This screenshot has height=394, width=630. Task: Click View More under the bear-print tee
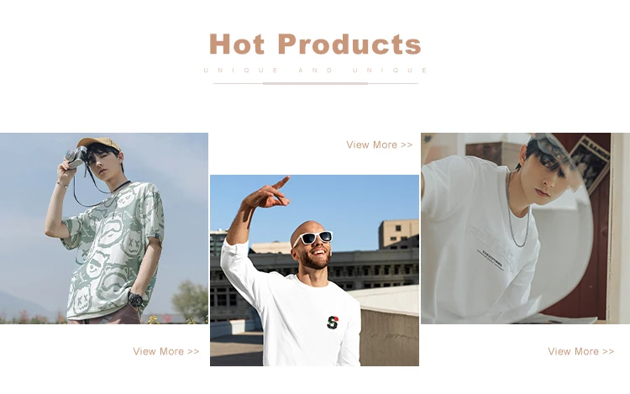pos(166,351)
